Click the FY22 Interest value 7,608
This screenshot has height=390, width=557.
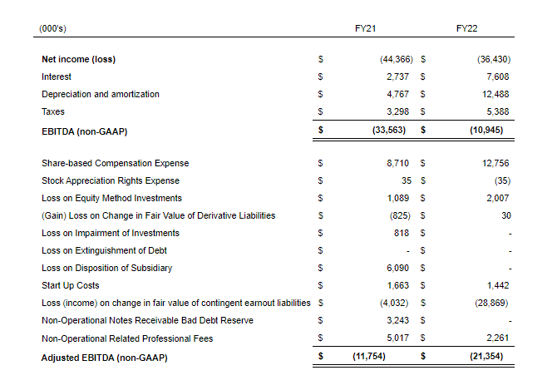(495, 77)
